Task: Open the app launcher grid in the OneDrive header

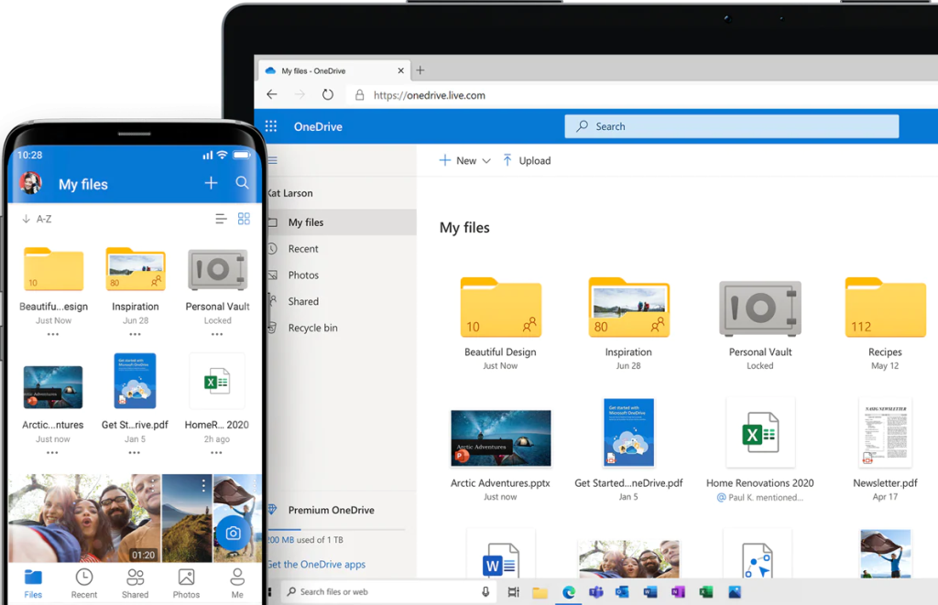Action: 271,126
